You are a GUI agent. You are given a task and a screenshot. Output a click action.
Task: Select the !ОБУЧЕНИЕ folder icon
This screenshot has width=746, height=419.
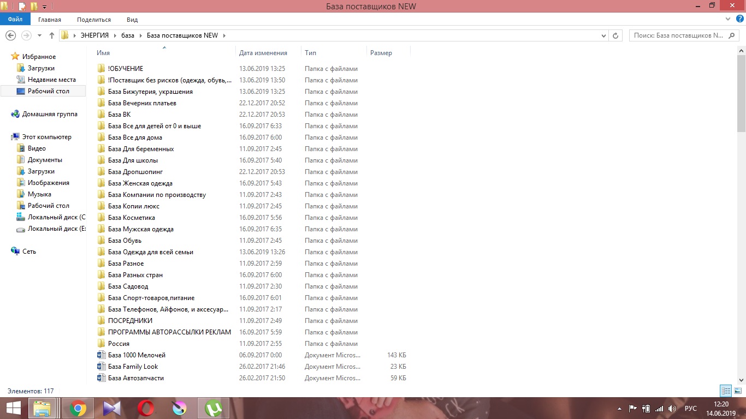tap(101, 68)
